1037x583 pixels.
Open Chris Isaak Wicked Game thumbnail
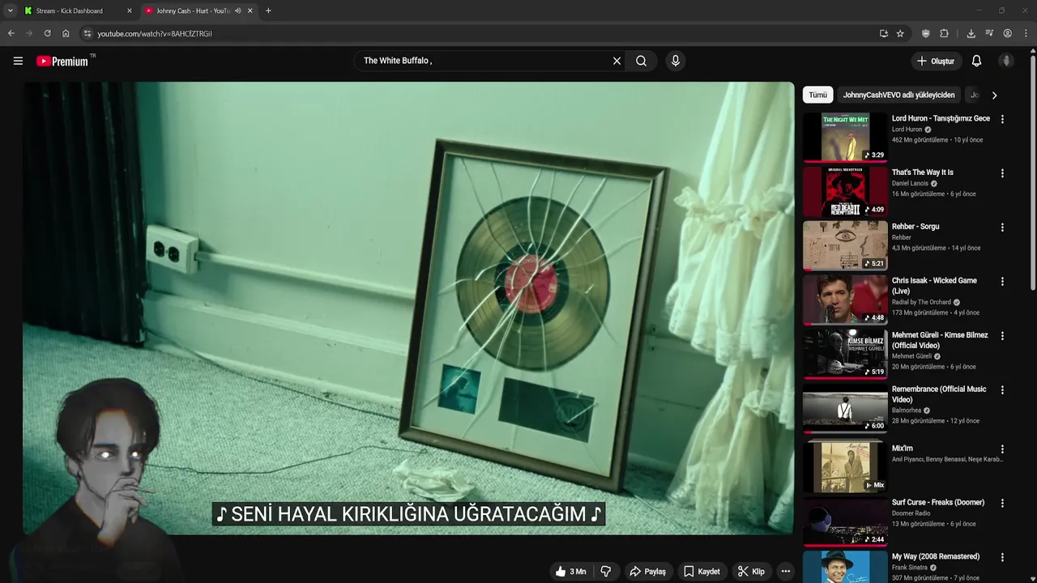click(x=845, y=300)
